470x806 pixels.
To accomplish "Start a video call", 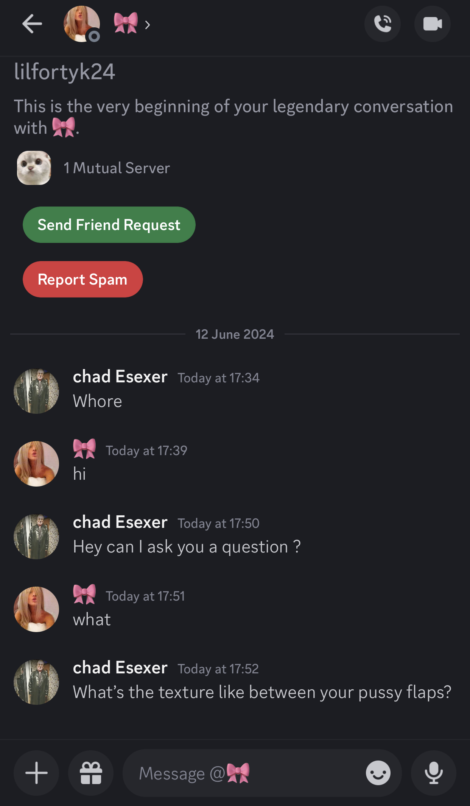I will [433, 24].
